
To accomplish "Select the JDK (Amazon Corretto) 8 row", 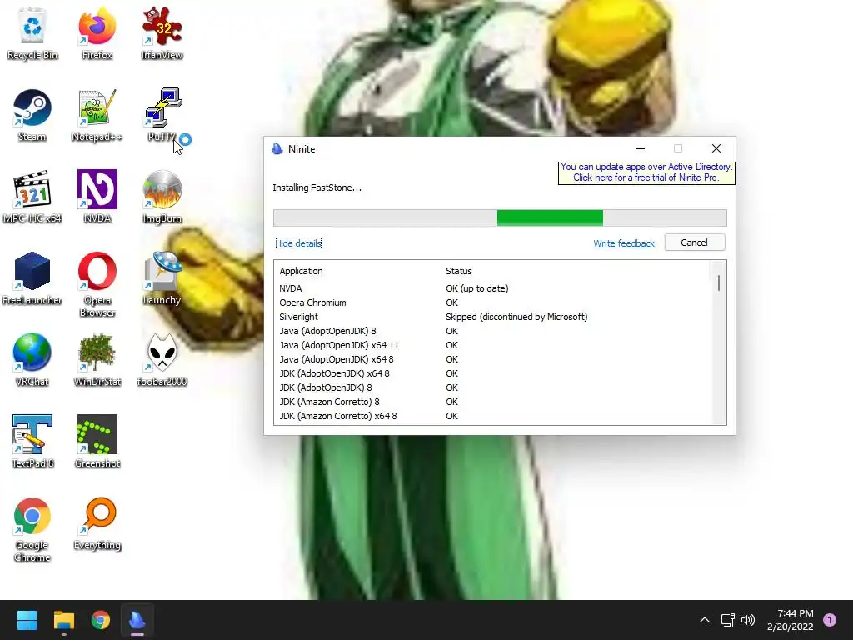I will (x=492, y=402).
